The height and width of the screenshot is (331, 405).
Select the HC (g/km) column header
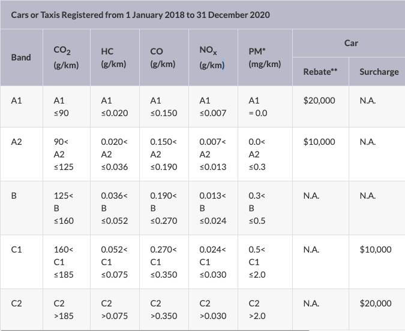click(113, 57)
